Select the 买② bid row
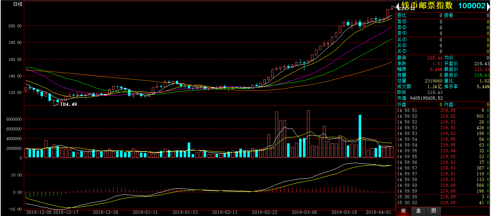This screenshot has width=491, height=216. click(443, 45)
